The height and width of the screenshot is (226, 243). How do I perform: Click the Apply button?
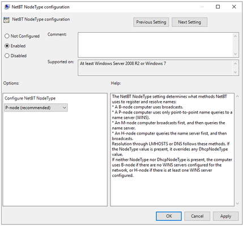pyautogui.click(x=225, y=216)
